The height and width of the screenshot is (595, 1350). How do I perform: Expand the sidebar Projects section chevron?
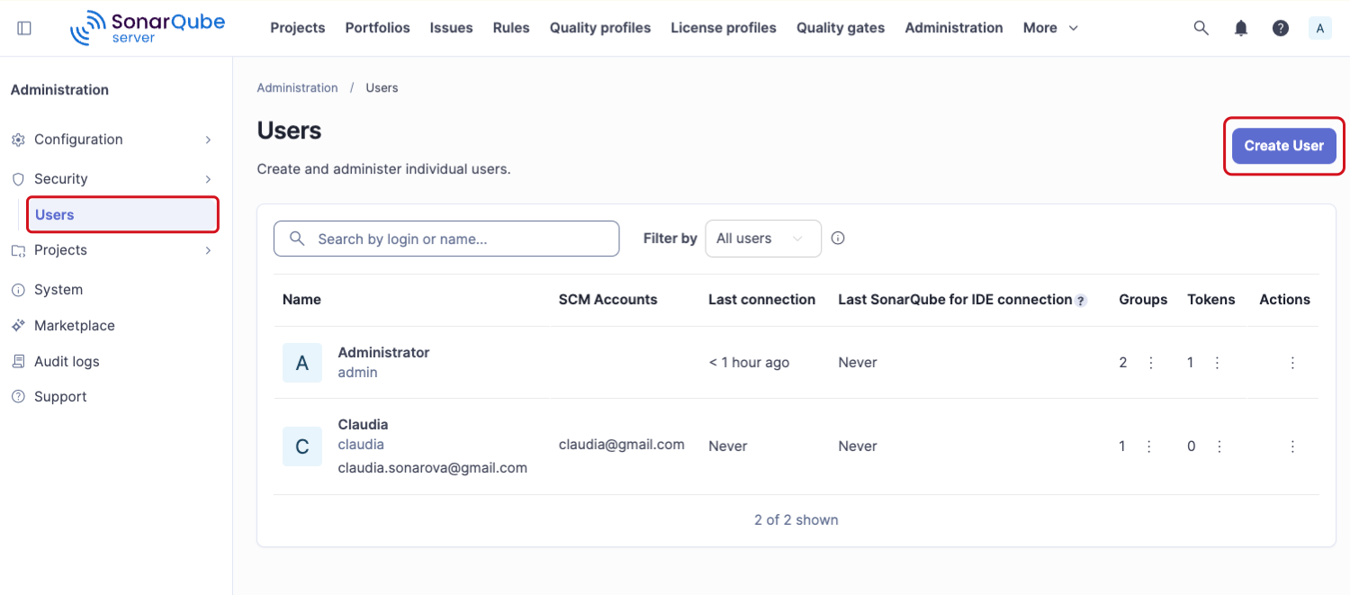tap(208, 250)
